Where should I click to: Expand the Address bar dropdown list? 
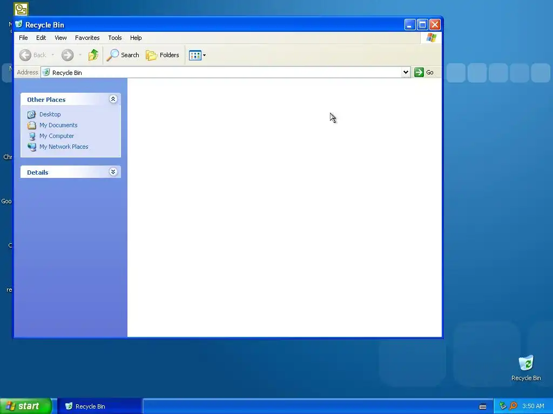[x=406, y=72]
